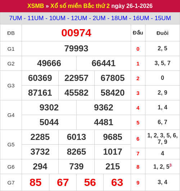Click the red G7 number 56
This screenshot has height=191, width=180.
90,182
